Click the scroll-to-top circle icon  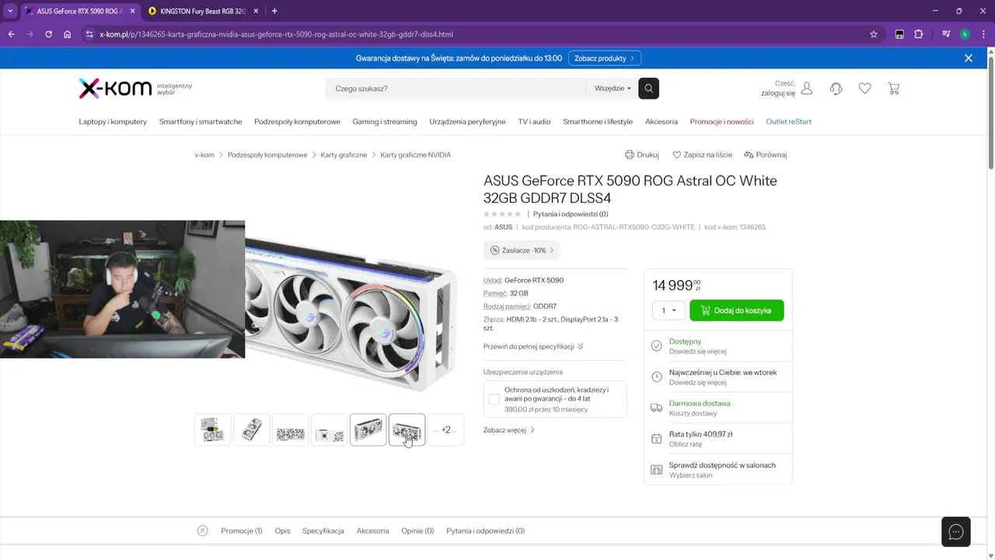[x=203, y=530]
